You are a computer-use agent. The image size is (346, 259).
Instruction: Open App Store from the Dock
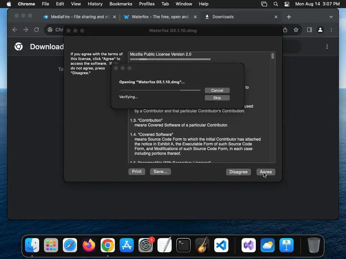(127, 245)
